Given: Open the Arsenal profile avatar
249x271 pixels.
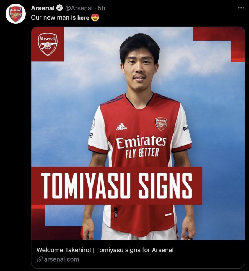Looking at the screenshot, I should point(15,14).
